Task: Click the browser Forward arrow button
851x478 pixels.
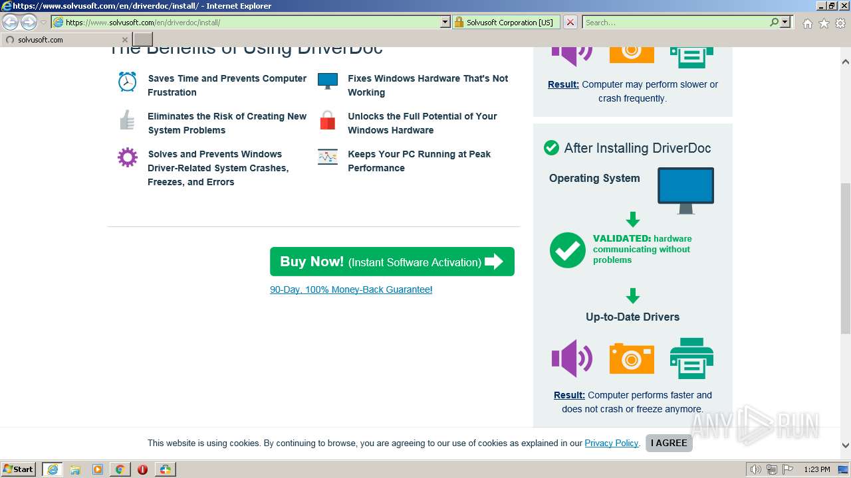Action: 29,23
